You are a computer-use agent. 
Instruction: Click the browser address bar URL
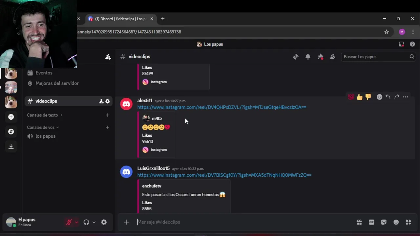[x=129, y=32]
